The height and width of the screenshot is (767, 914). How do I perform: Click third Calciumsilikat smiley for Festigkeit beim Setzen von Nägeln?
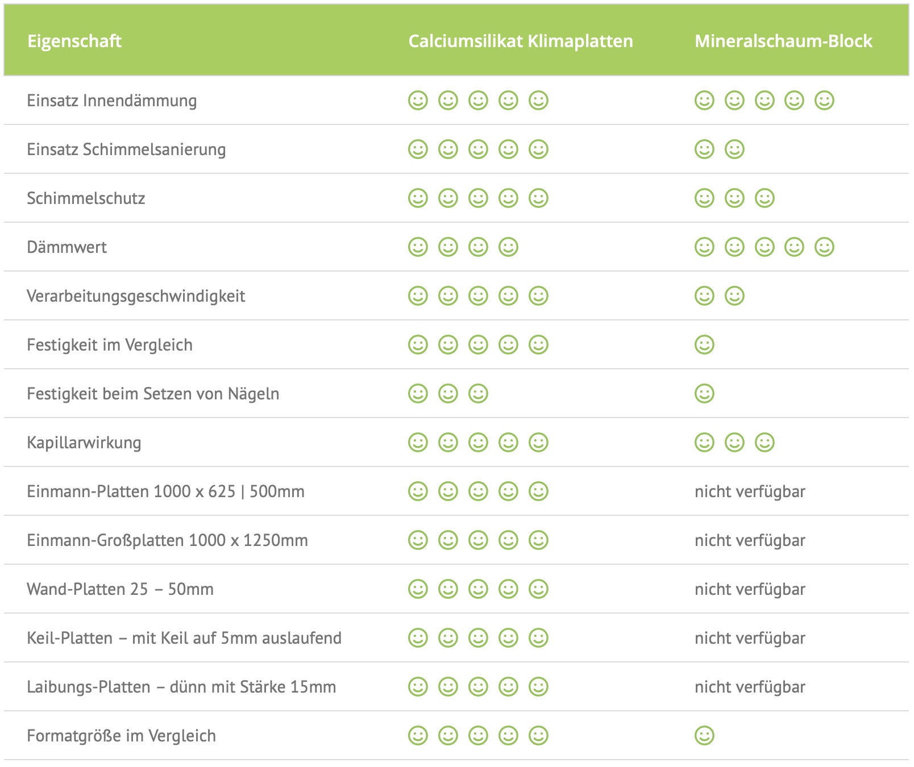pyautogui.click(x=478, y=393)
